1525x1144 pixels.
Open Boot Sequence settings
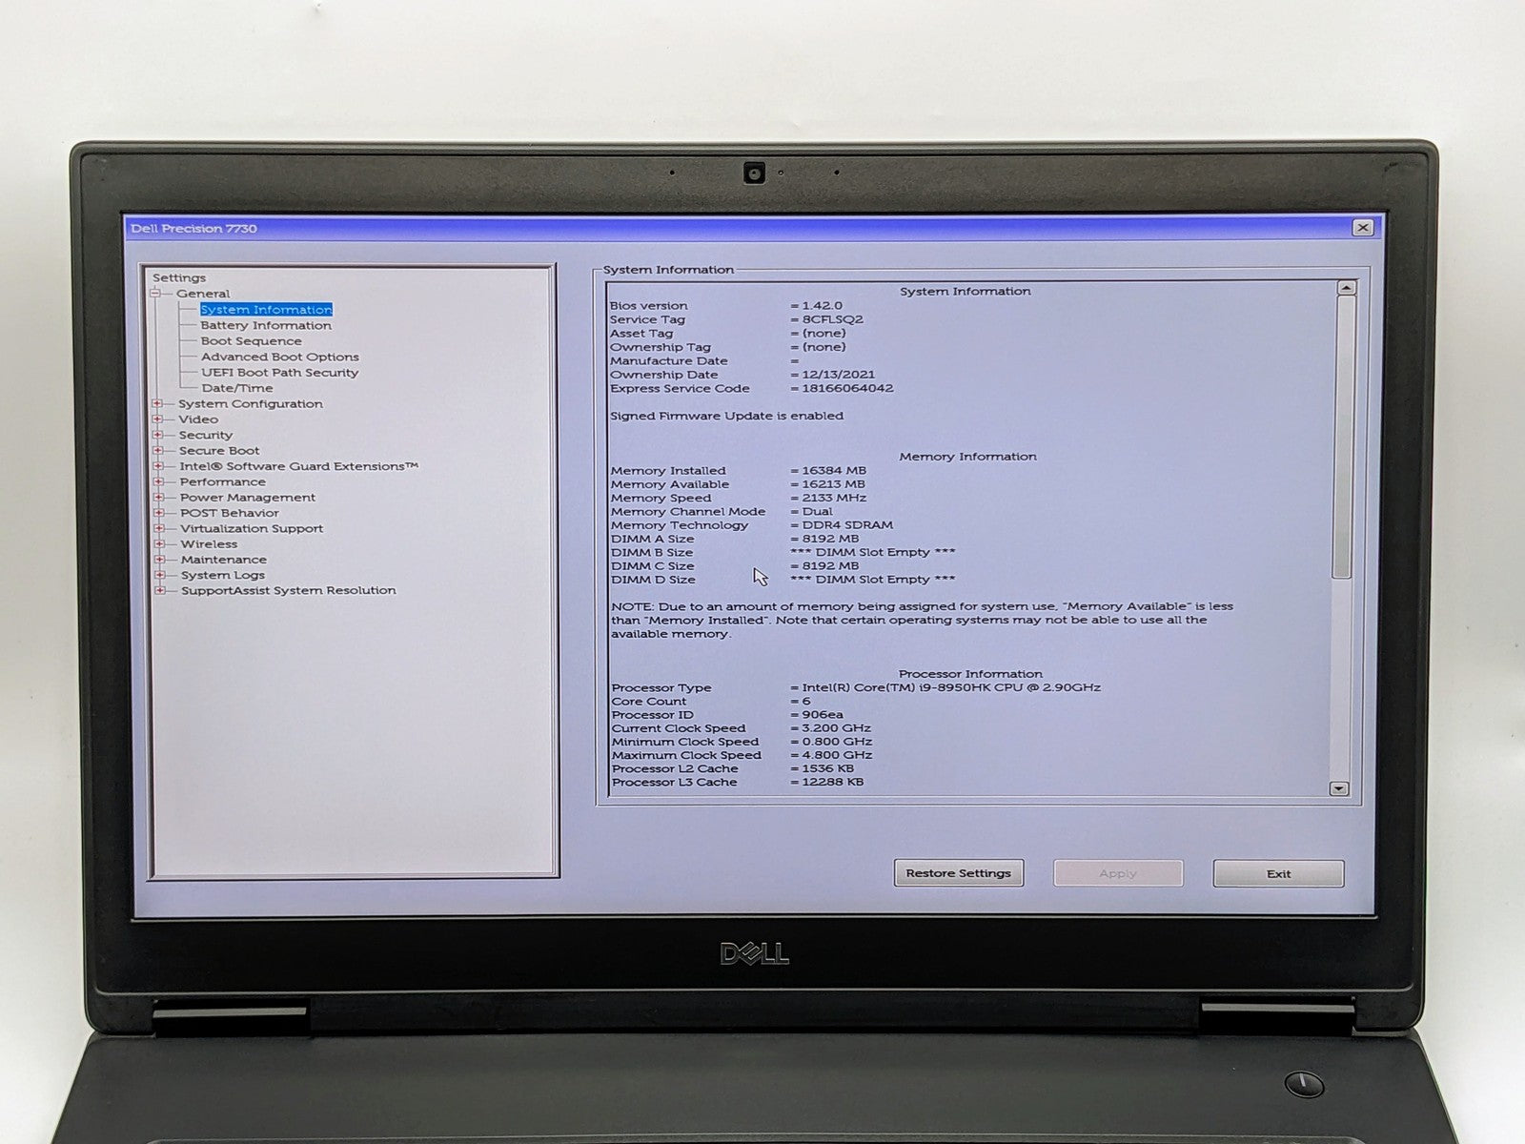251,341
